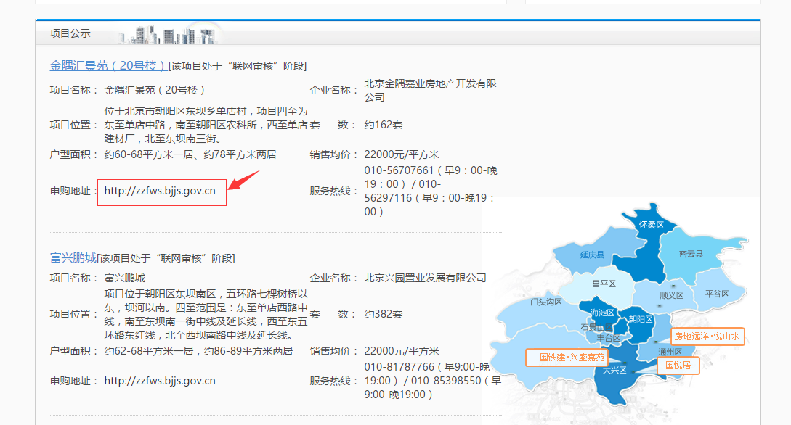Select 朝阳区 on the Beijing map

tap(641, 319)
